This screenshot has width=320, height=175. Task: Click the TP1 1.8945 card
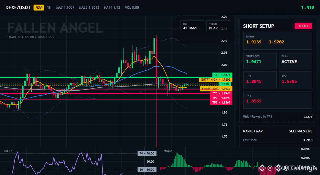point(260,80)
